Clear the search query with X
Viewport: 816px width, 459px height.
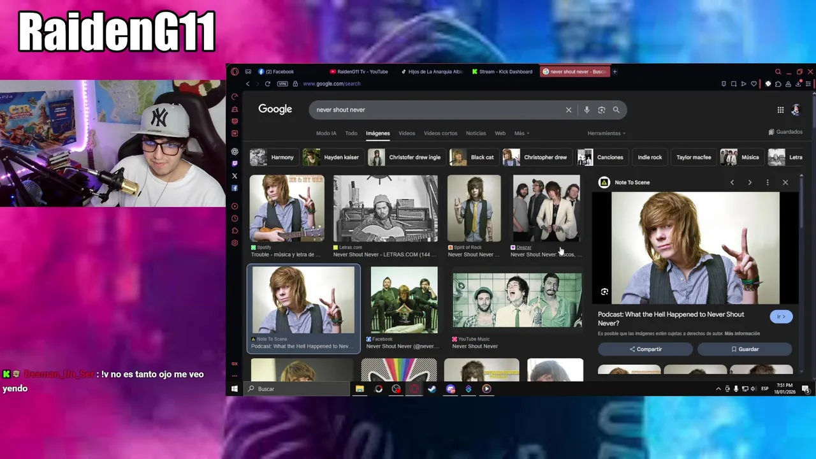[569, 110]
